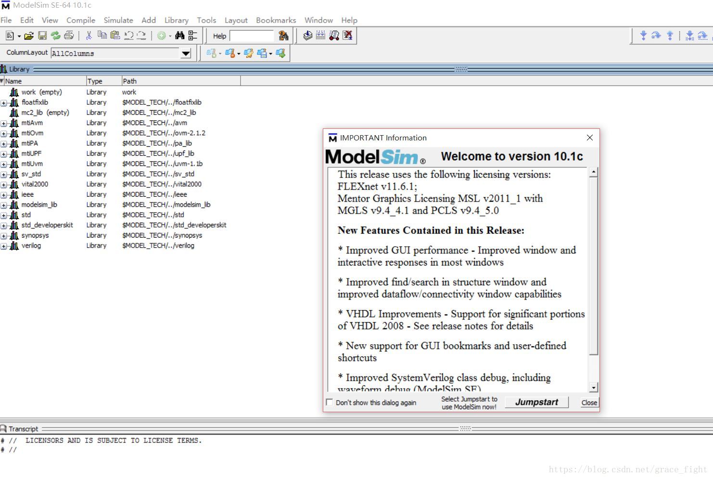Image resolution: width=713 pixels, height=479 pixels.
Task: Open the Simulate menu
Action: click(x=118, y=20)
